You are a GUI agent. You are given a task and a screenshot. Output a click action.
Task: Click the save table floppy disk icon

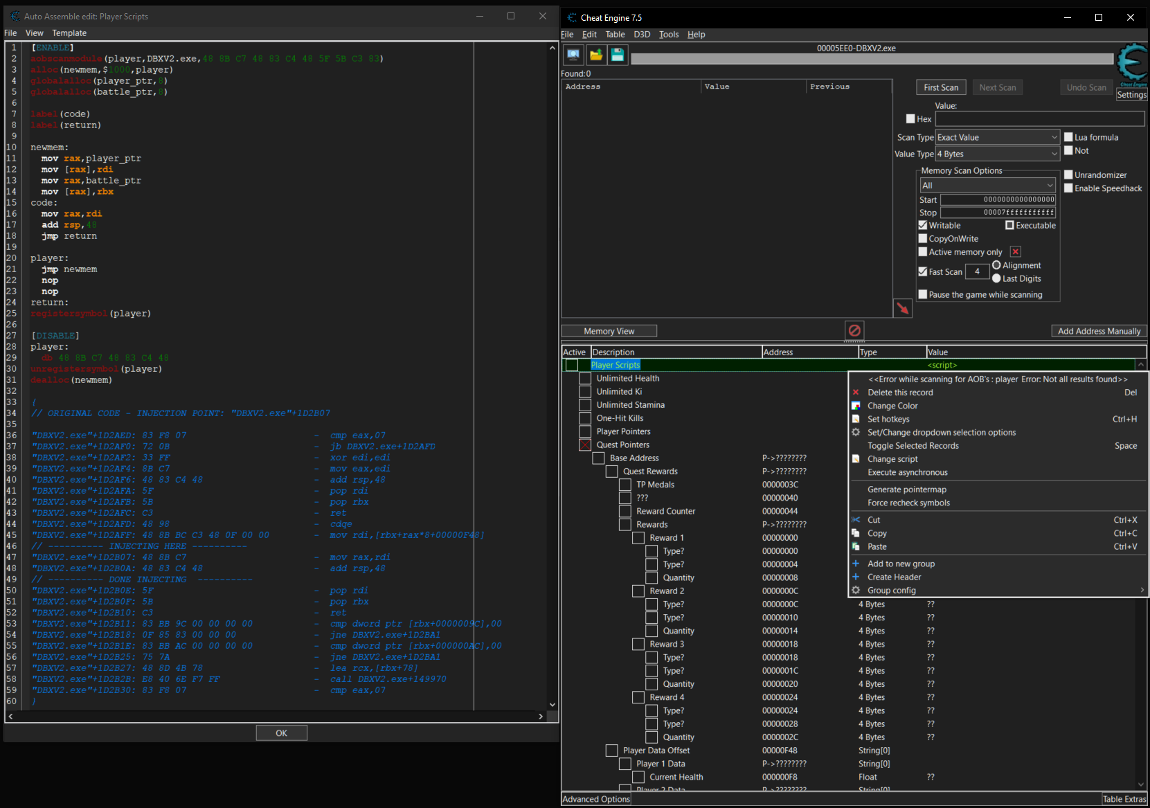click(x=618, y=55)
